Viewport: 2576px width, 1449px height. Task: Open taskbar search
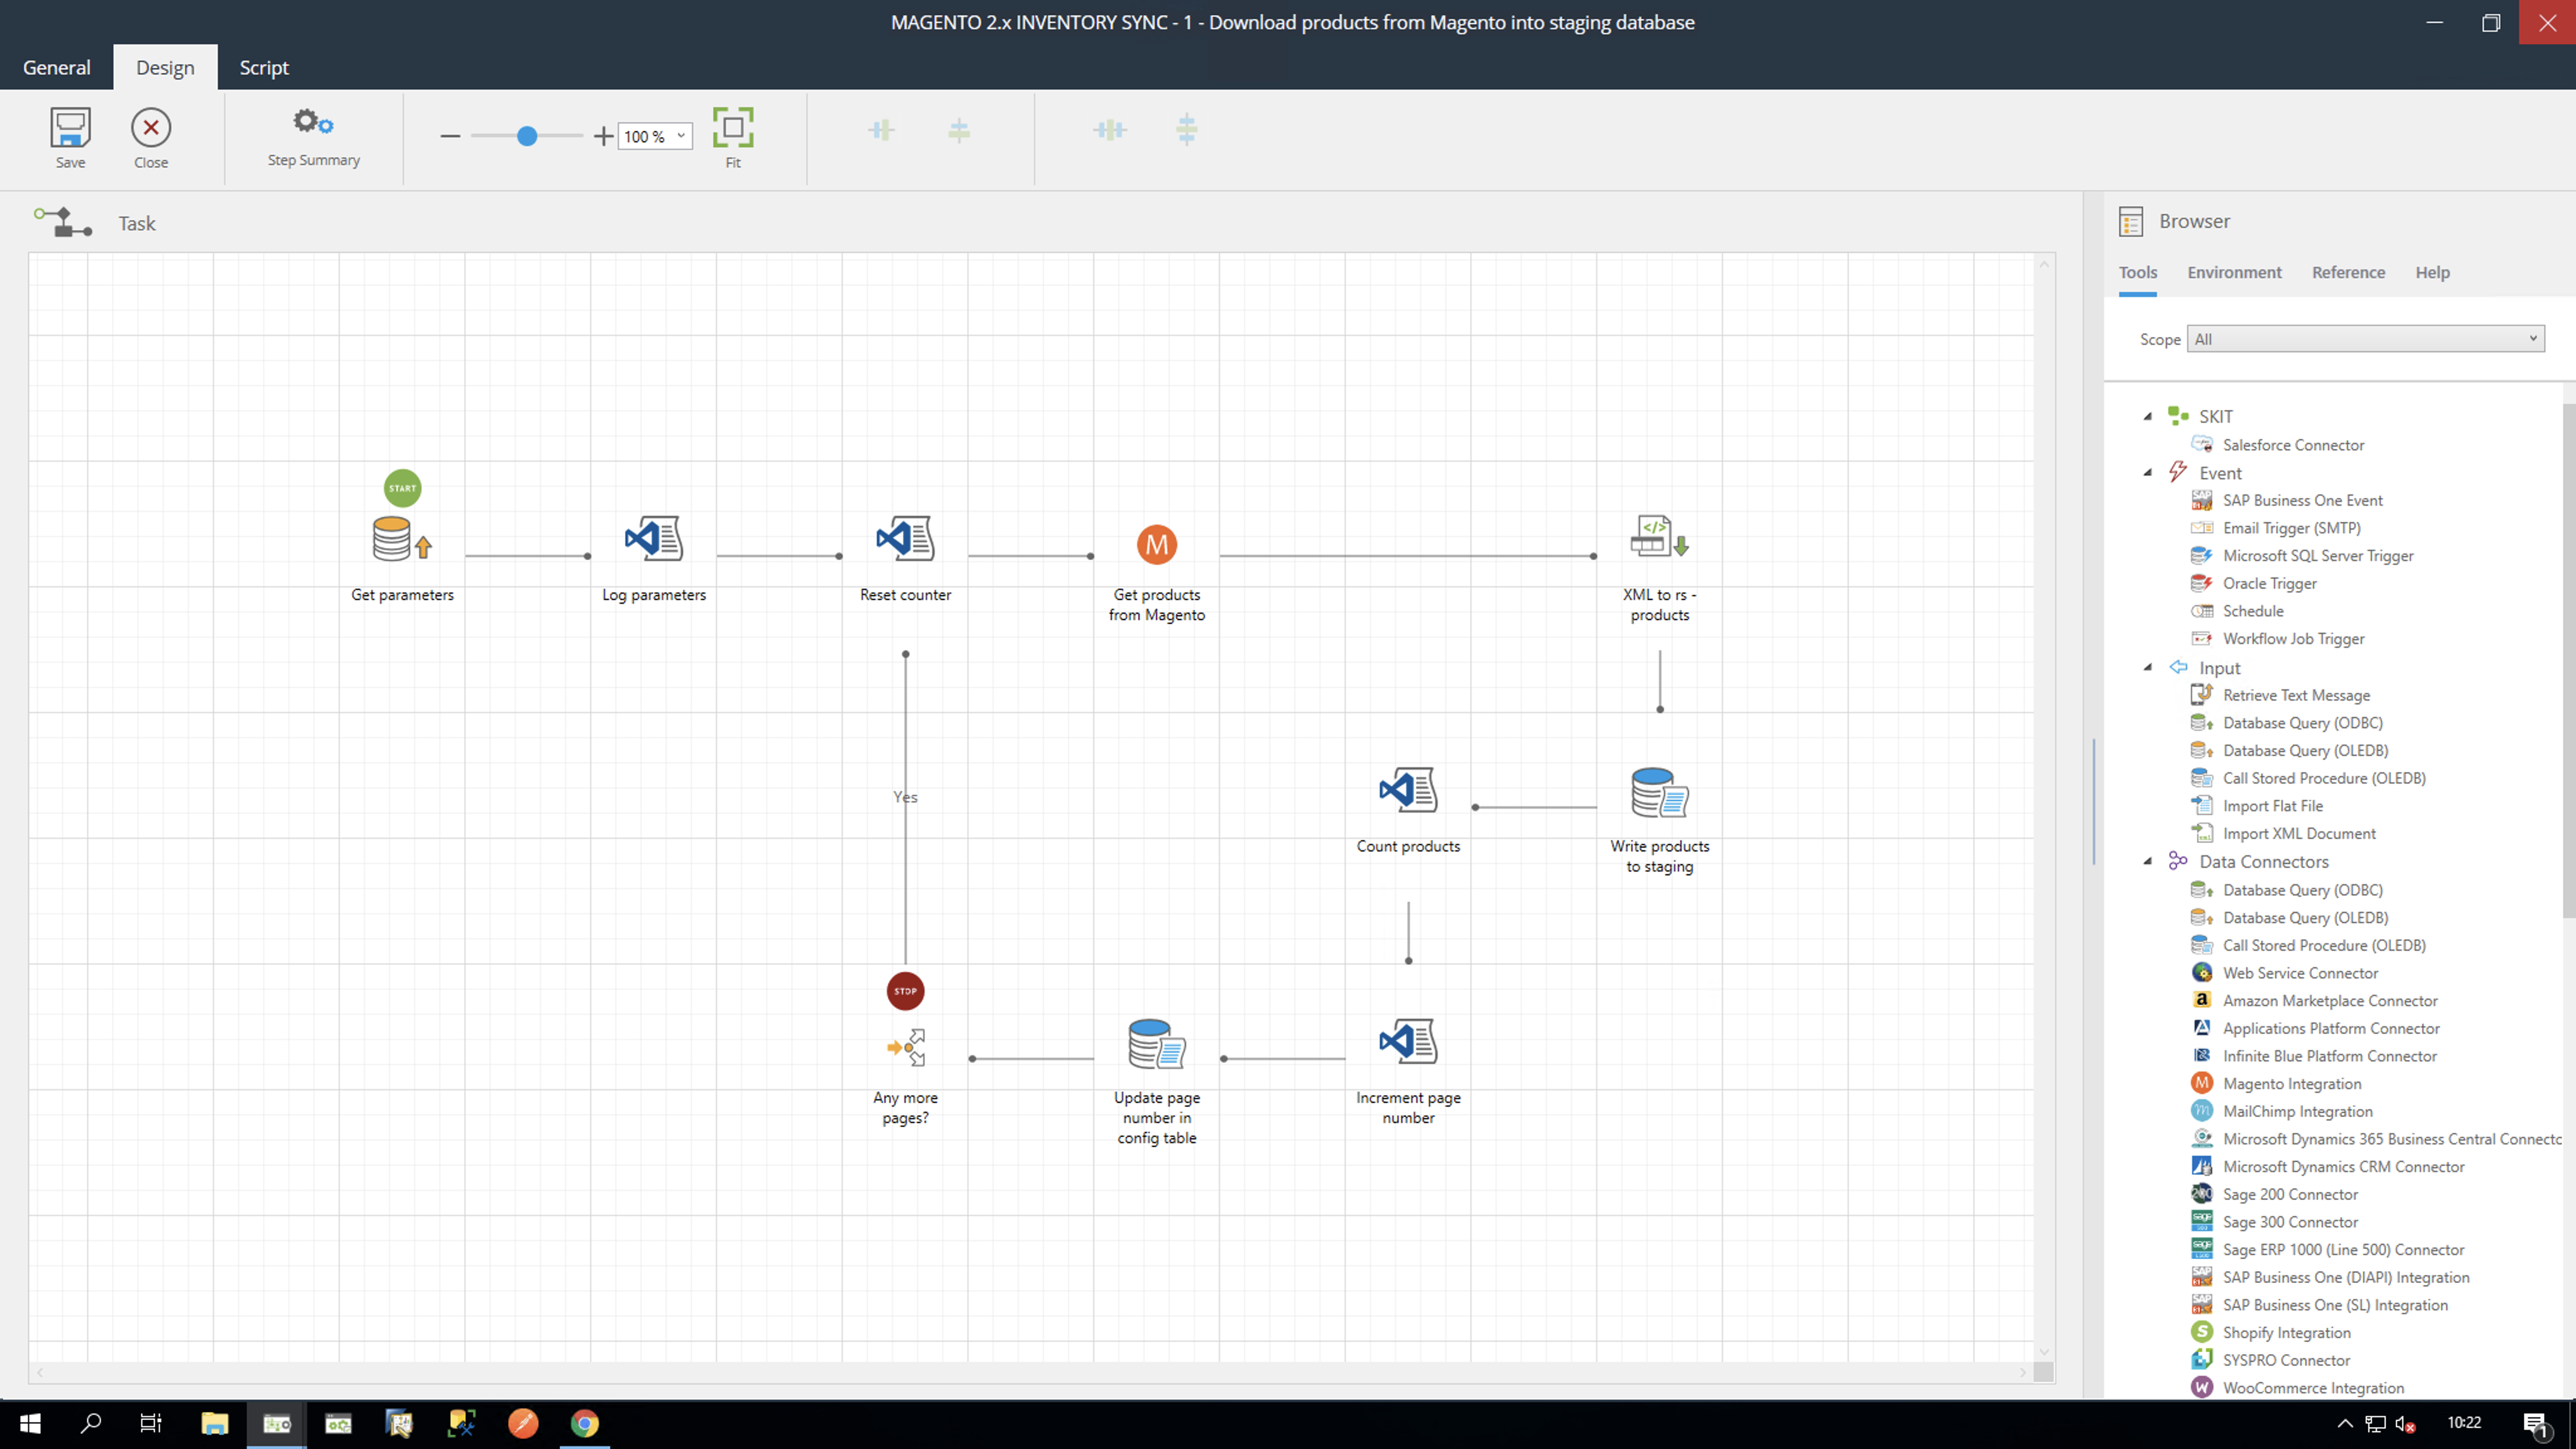(x=91, y=1423)
